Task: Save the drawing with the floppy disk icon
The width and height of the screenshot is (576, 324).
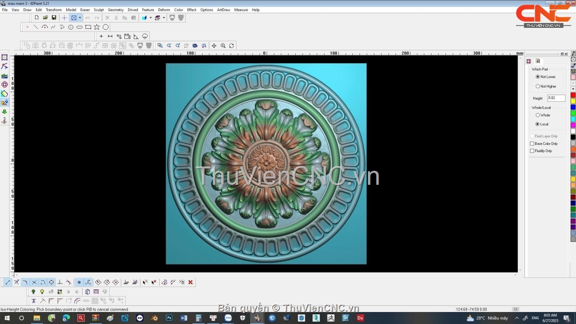Action: point(54,18)
